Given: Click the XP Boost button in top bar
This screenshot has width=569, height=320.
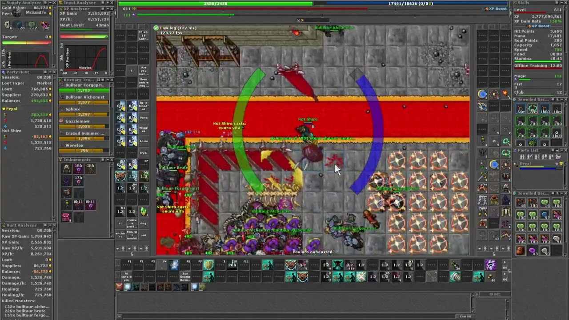Looking at the screenshot, I should click(496, 9).
